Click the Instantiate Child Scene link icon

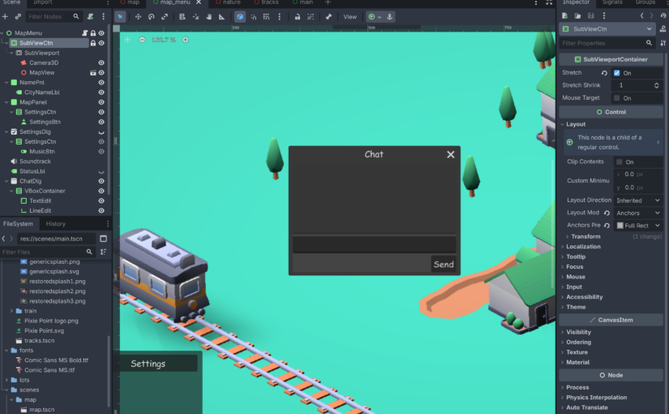pos(18,16)
